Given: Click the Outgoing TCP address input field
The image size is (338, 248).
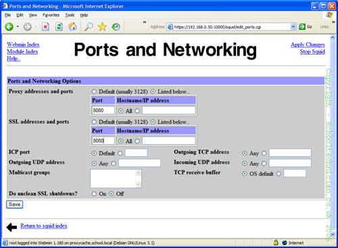Looking at the screenshot, I should pyautogui.click(x=290, y=153).
